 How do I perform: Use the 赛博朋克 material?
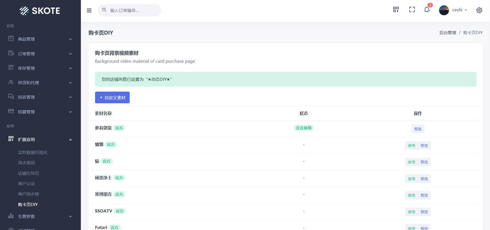click(412, 195)
